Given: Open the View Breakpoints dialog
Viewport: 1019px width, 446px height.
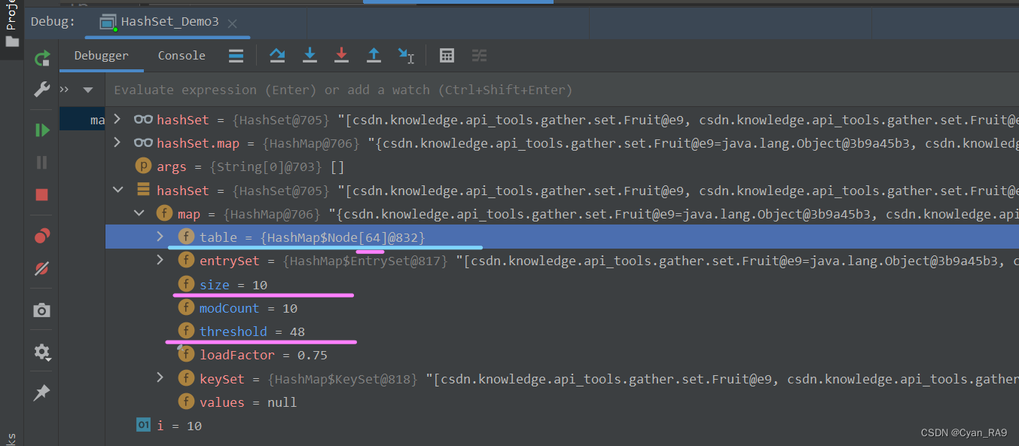Looking at the screenshot, I should pyautogui.click(x=42, y=236).
